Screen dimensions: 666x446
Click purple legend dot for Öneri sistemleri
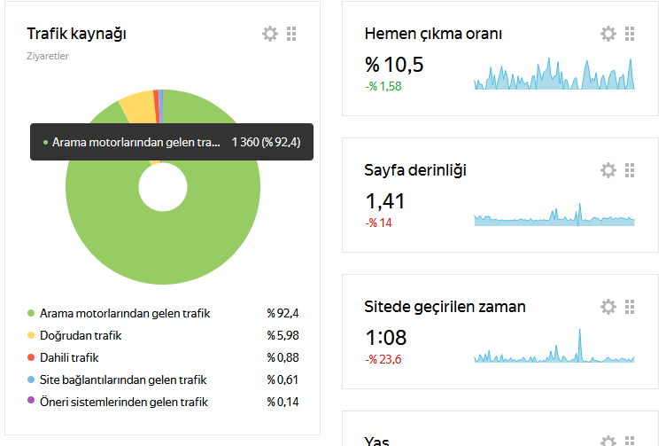point(31,400)
